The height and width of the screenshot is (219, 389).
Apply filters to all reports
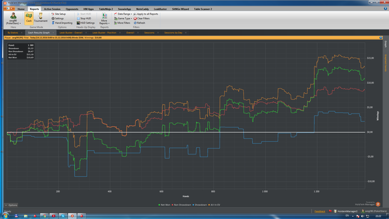point(146,14)
